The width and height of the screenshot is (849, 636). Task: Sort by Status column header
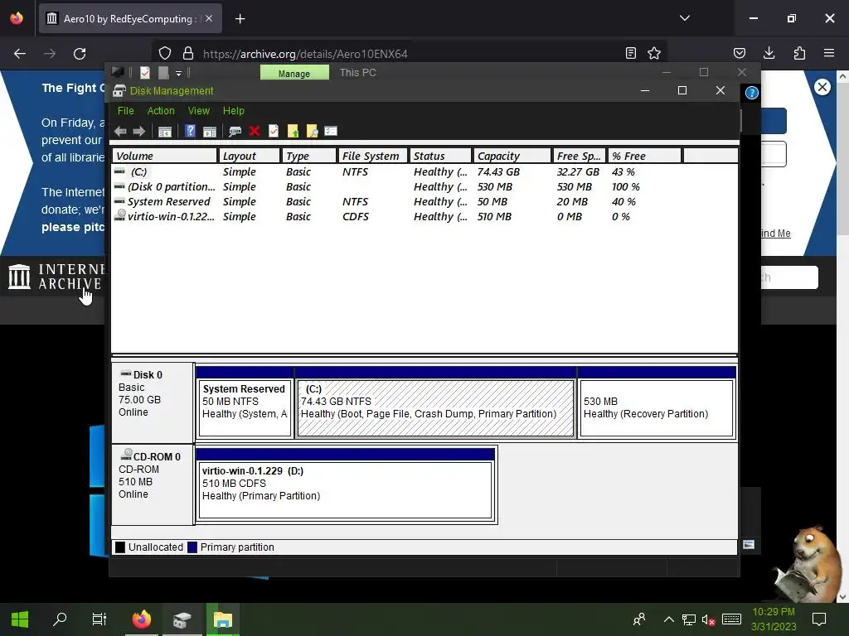[x=440, y=156]
